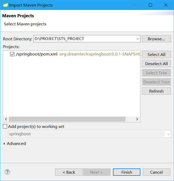Select the /springboot/pom.xml row text

[x=37, y=54]
